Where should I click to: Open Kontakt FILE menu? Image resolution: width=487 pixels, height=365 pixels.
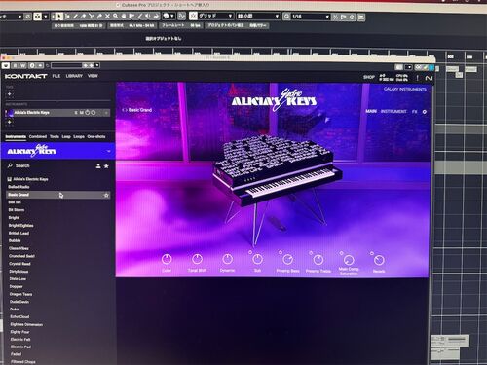tap(56, 76)
